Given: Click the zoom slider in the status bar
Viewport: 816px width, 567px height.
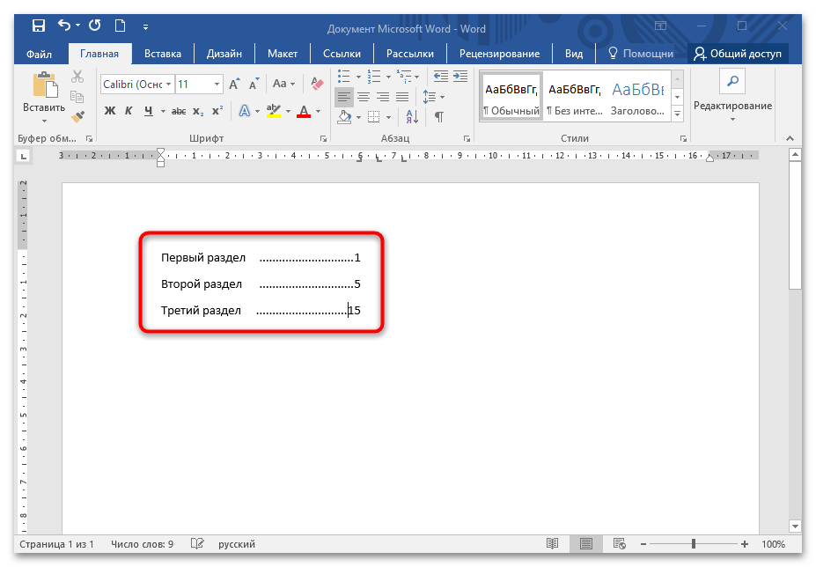Looking at the screenshot, I should tap(695, 544).
